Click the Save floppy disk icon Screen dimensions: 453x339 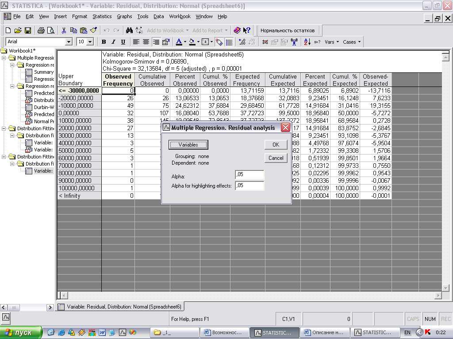click(27, 30)
